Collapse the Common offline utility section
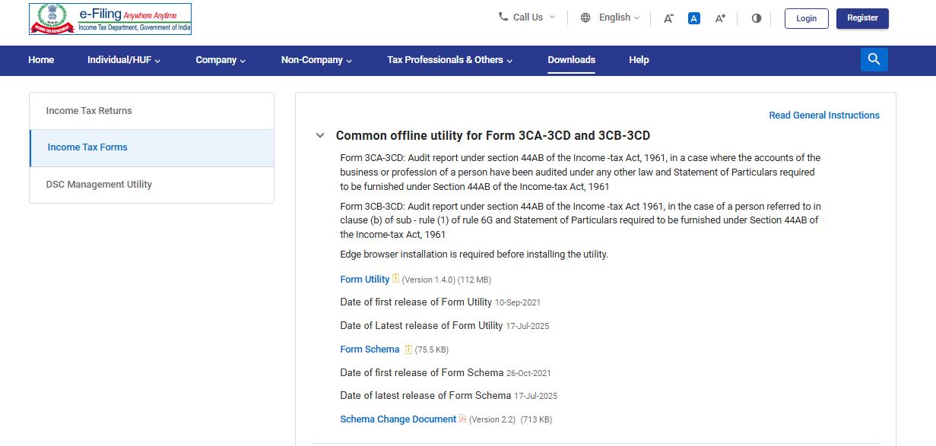Image resolution: width=936 pixels, height=446 pixels. [x=320, y=136]
